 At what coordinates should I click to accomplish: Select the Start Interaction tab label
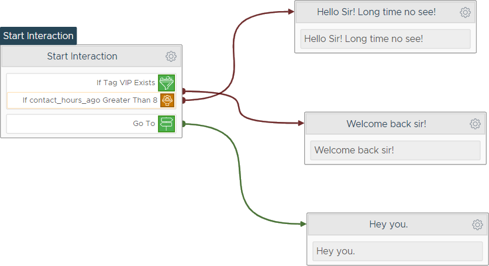tap(39, 36)
